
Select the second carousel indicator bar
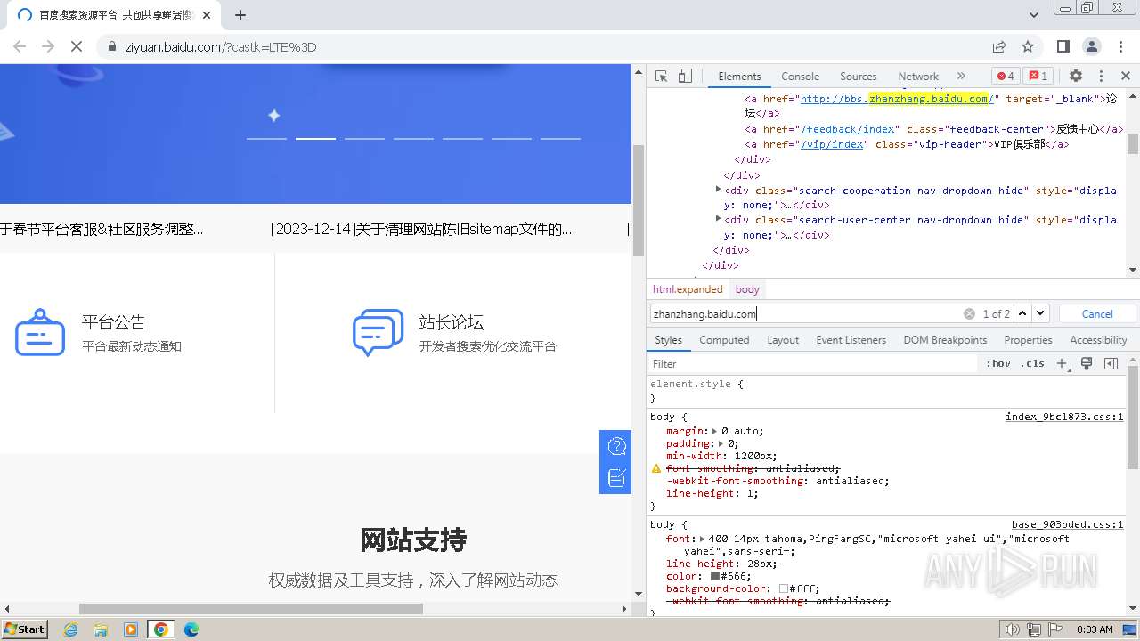point(315,139)
